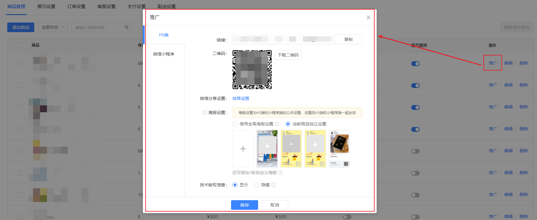This screenshot has width=537, height=220.
Task: Switch to 客服设置 tab
Action: (106, 6)
